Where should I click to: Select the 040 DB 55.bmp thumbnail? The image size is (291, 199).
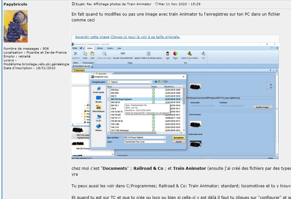click(80, 145)
